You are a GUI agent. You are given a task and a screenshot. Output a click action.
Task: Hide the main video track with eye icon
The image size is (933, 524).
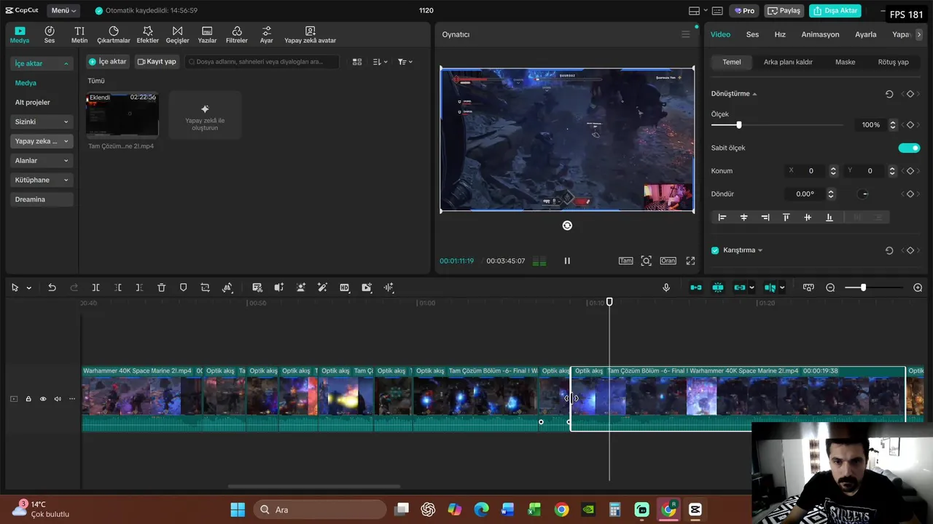tap(43, 399)
